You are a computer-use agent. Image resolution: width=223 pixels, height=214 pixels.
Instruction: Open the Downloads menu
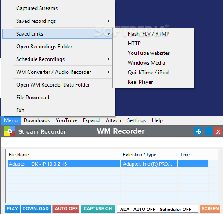click(x=36, y=120)
